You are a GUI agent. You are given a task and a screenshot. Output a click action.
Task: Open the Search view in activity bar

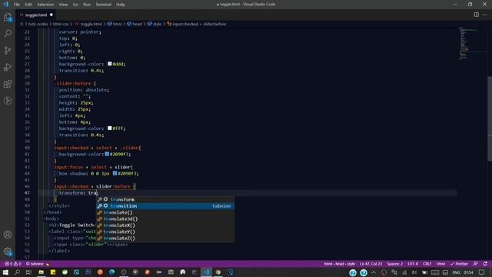[x=8, y=33]
